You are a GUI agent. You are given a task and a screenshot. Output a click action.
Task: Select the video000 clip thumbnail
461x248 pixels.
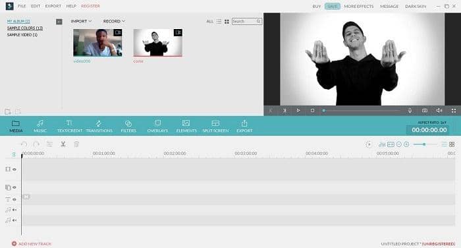click(97, 42)
